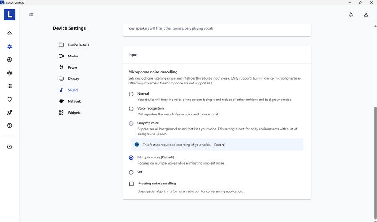Enable the Meeting noise cancelling checkbox
Viewport: 377px width, 222px height.
coord(131,184)
